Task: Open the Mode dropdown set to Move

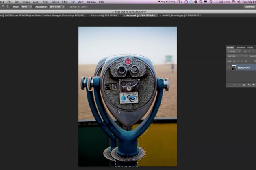Action: point(26,7)
